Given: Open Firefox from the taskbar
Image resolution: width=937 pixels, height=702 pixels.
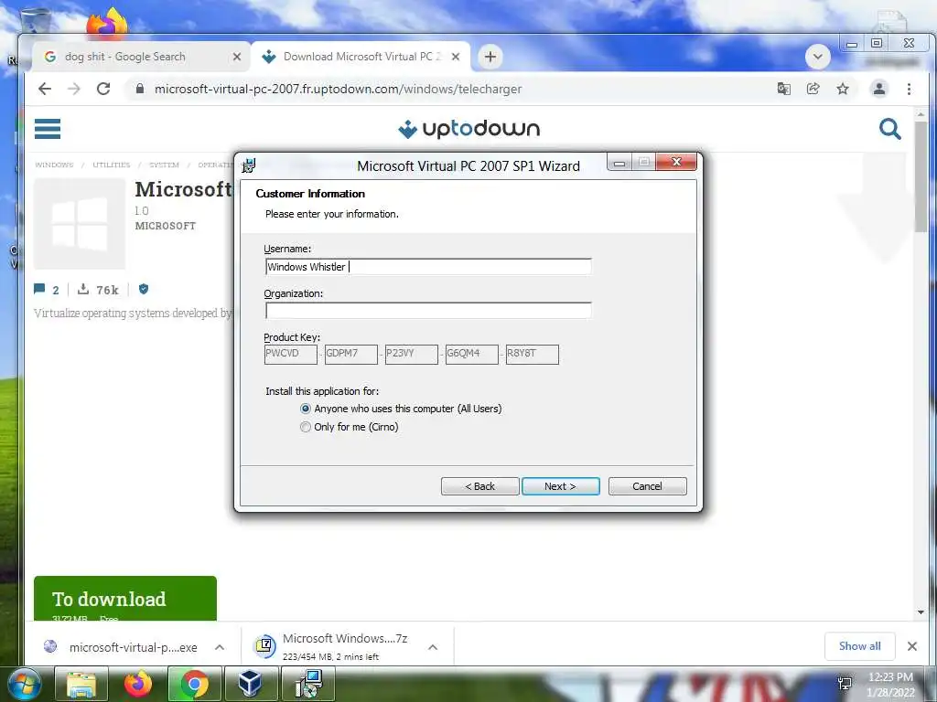Looking at the screenshot, I should (x=137, y=684).
